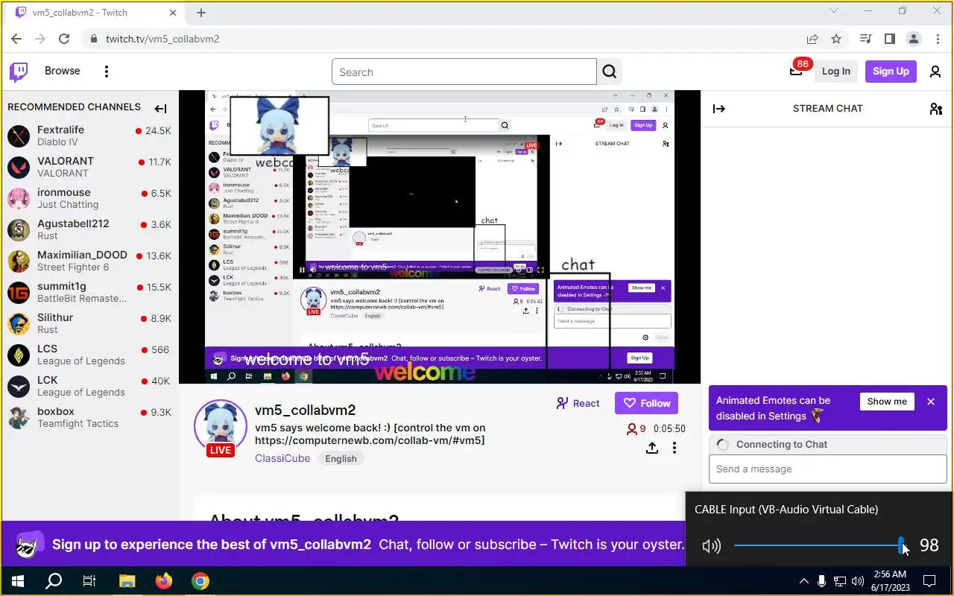Open the Twitch home logo

pyautogui.click(x=19, y=72)
